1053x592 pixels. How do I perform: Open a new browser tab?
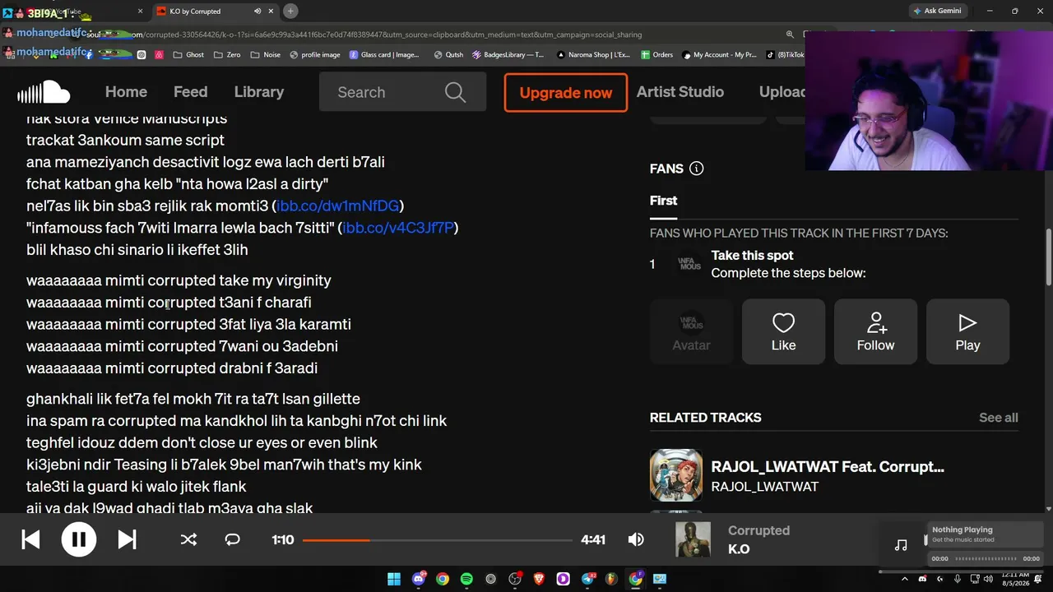tap(290, 11)
